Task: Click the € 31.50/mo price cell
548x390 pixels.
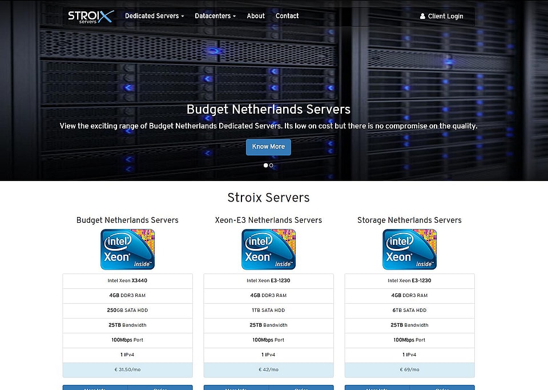Action: click(127, 370)
